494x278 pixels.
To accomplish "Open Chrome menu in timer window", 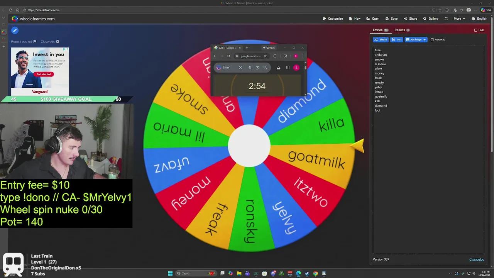I will pos(303,56).
